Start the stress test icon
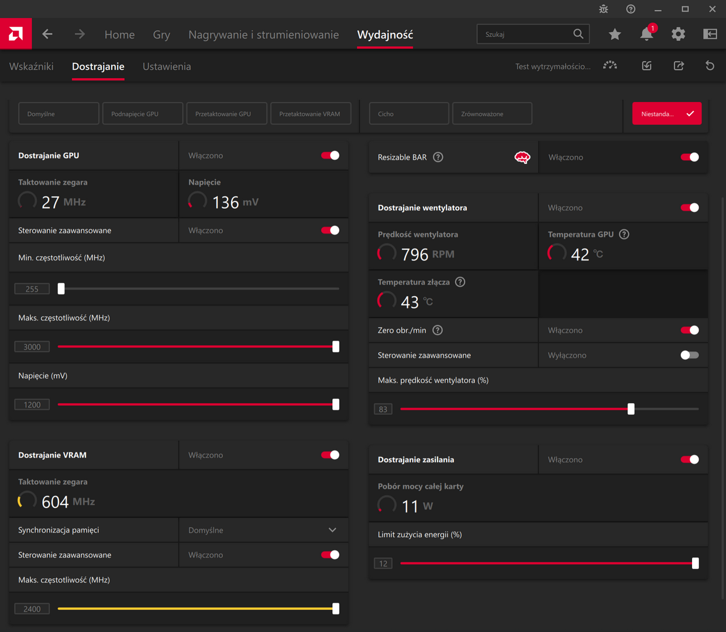726x632 pixels. 610,65
